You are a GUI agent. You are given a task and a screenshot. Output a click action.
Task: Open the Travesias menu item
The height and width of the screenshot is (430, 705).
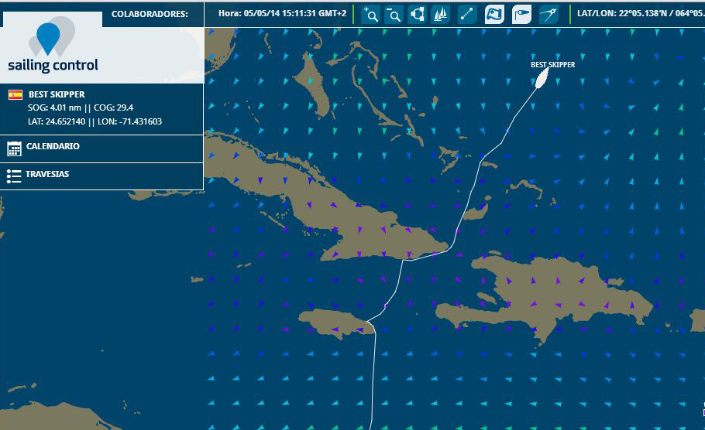[47, 174]
